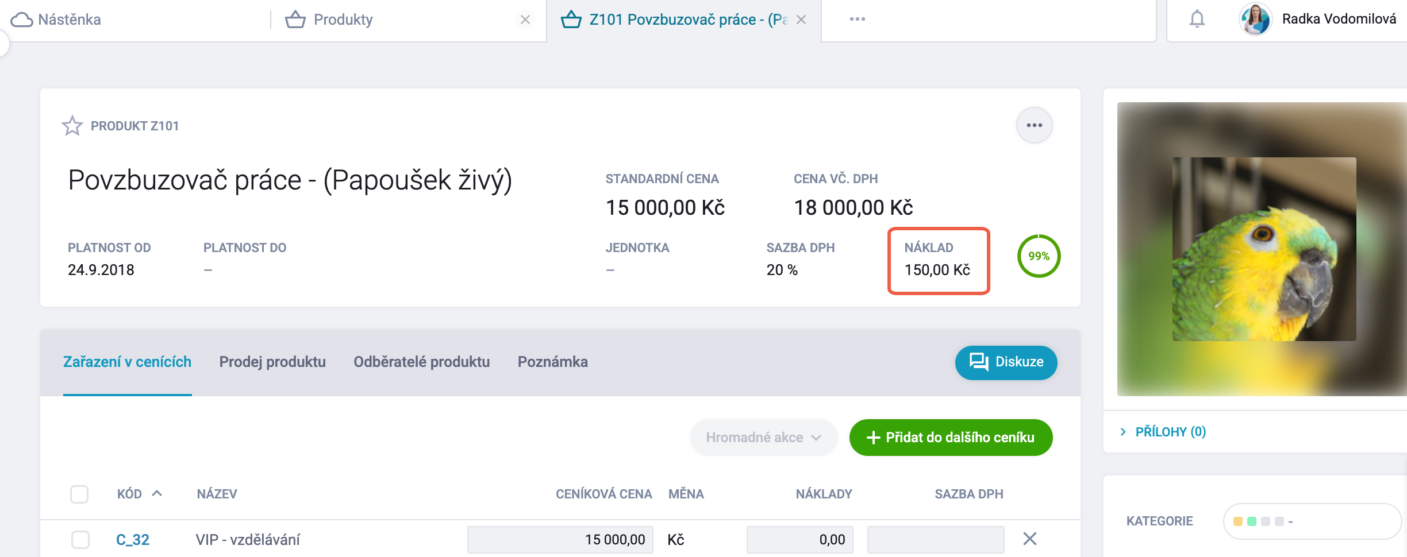
Task: Close the Produkty tab
Action: (525, 20)
